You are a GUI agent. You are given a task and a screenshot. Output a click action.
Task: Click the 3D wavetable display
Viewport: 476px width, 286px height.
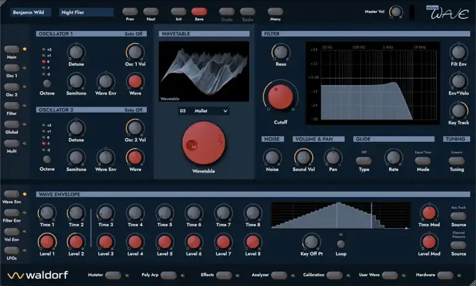[204, 71]
